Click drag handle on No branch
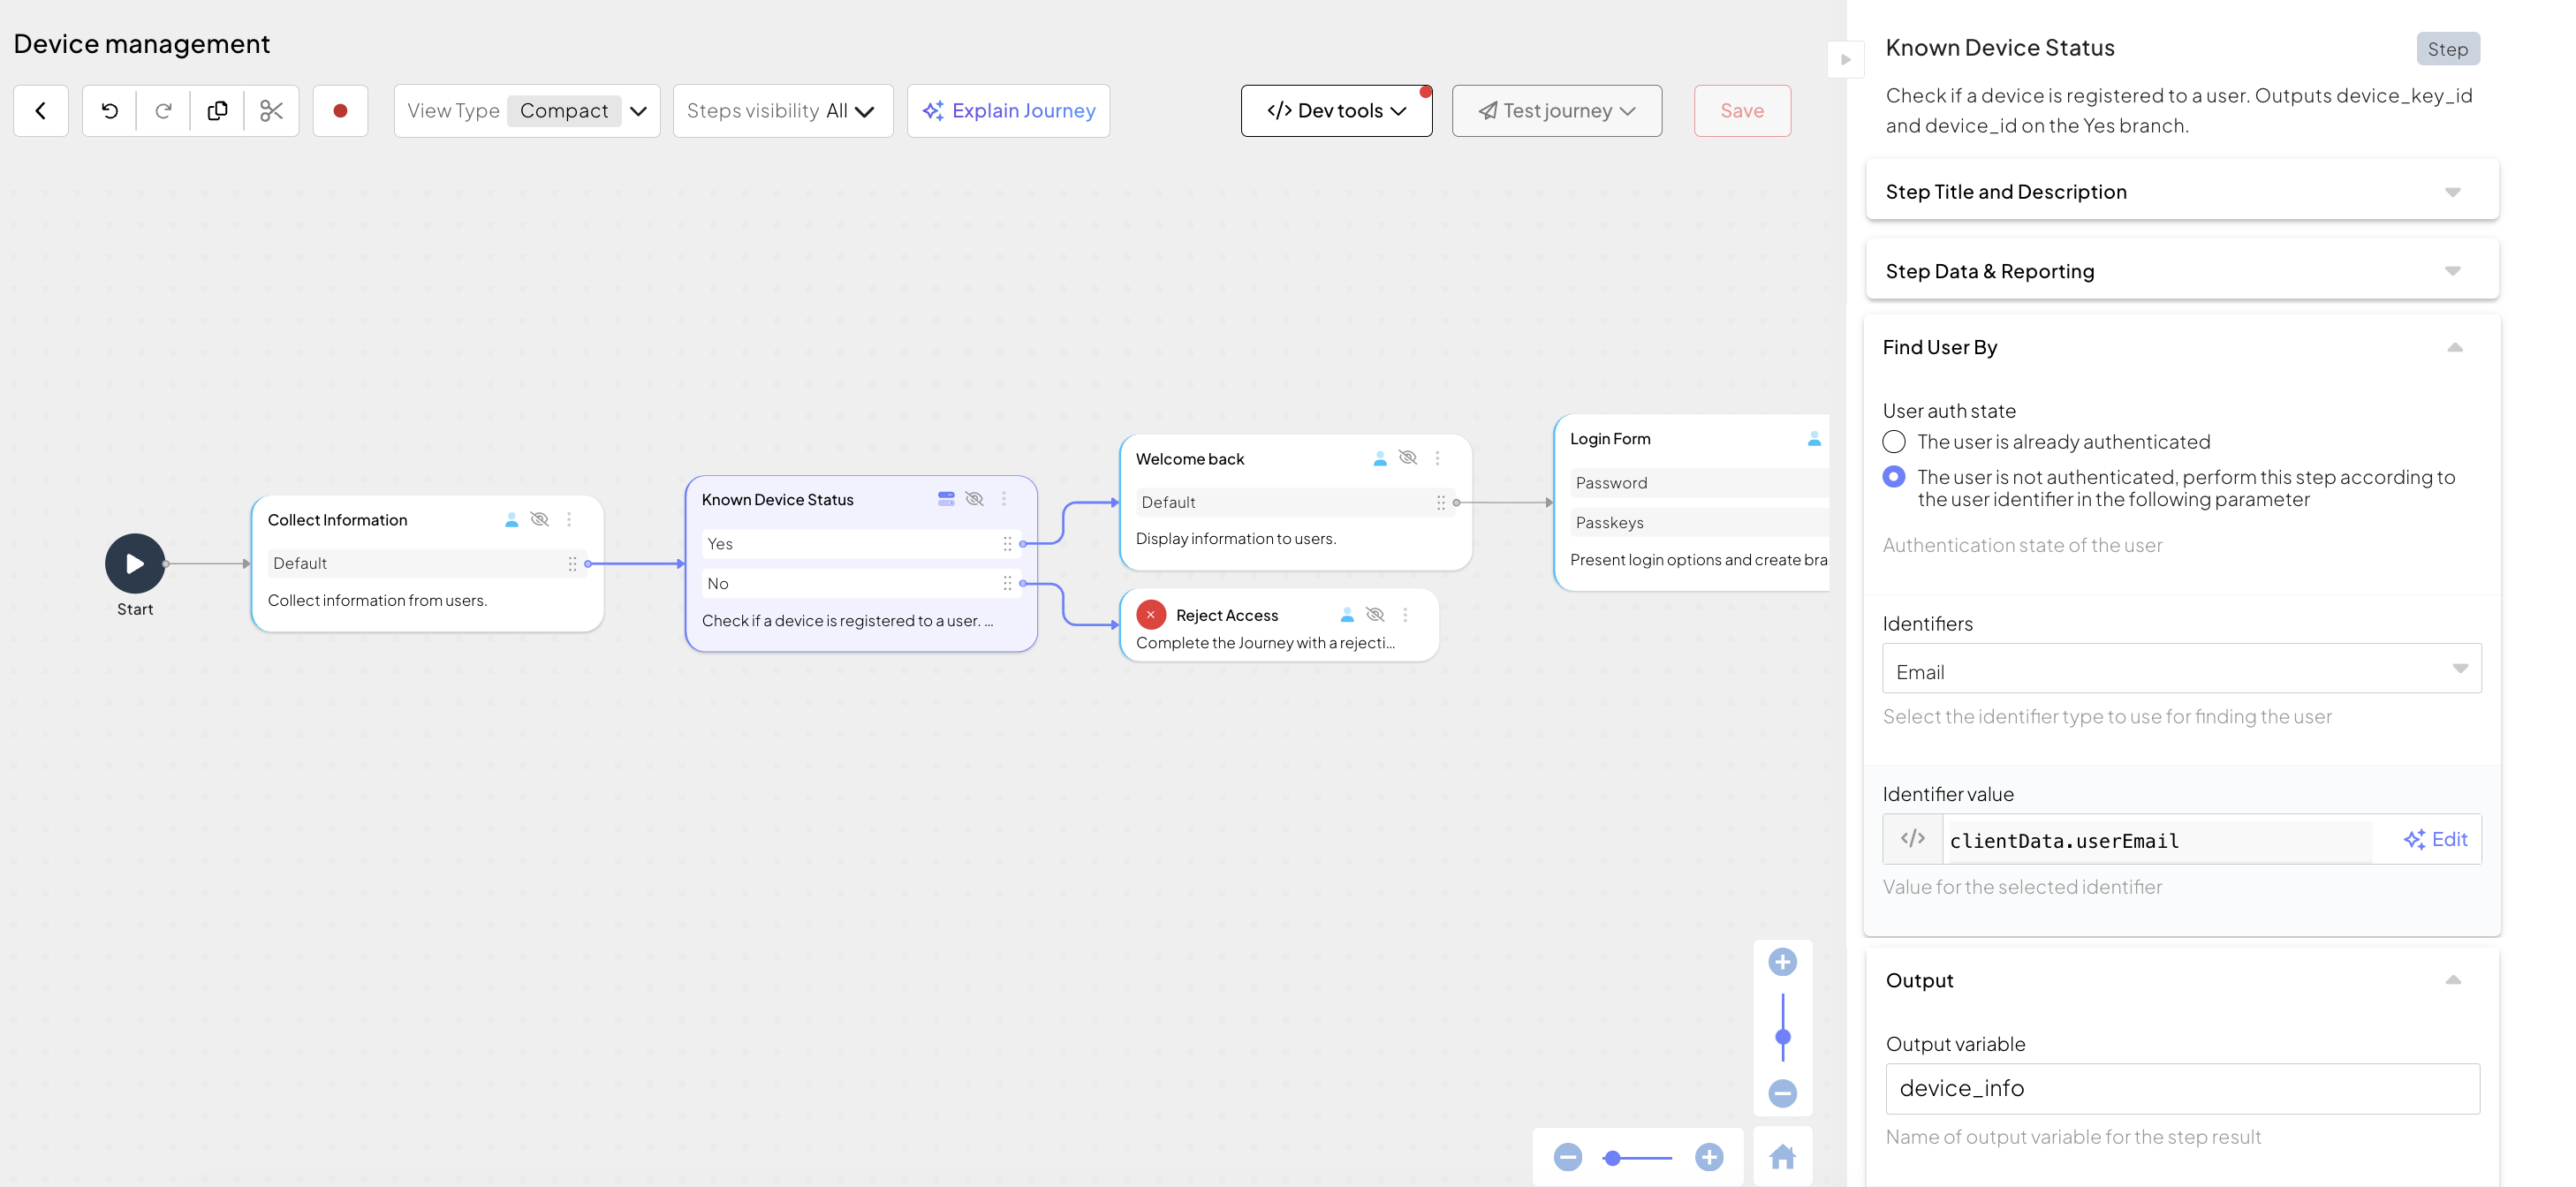 tap(1007, 583)
